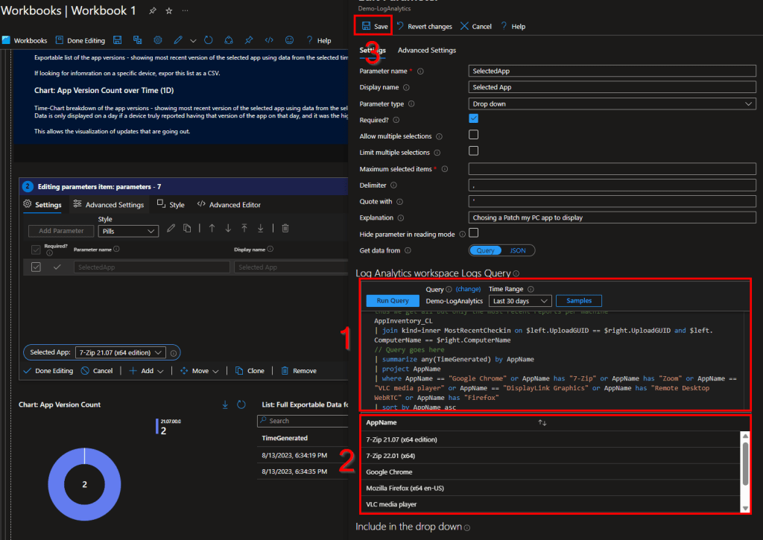Enable Allow multiple selections checkbox
This screenshot has width=763, height=540.
pyautogui.click(x=473, y=135)
